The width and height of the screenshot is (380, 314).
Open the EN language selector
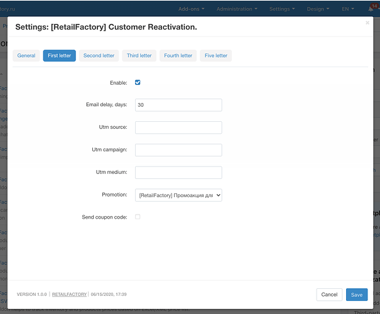tap(348, 9)
